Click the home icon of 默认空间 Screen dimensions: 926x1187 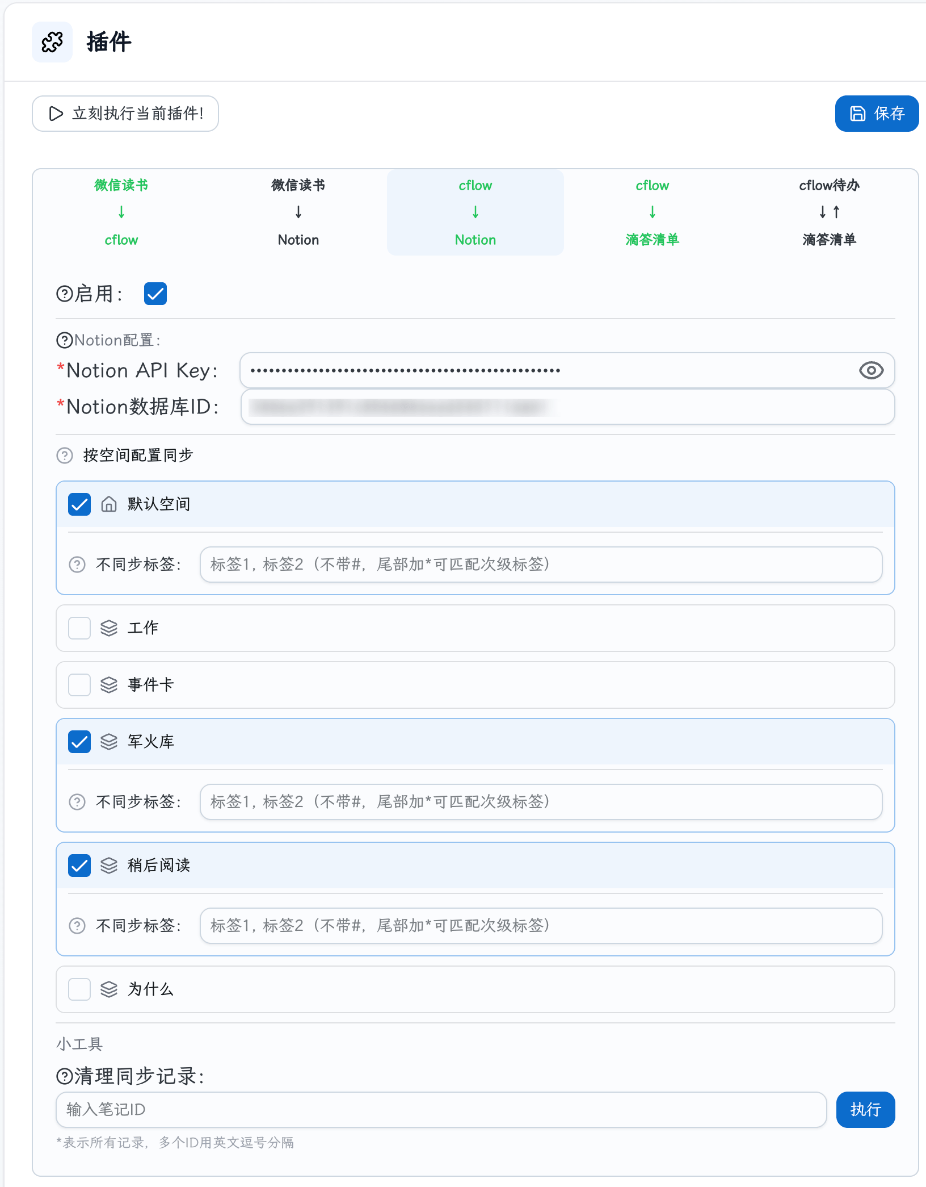(109, 504)
